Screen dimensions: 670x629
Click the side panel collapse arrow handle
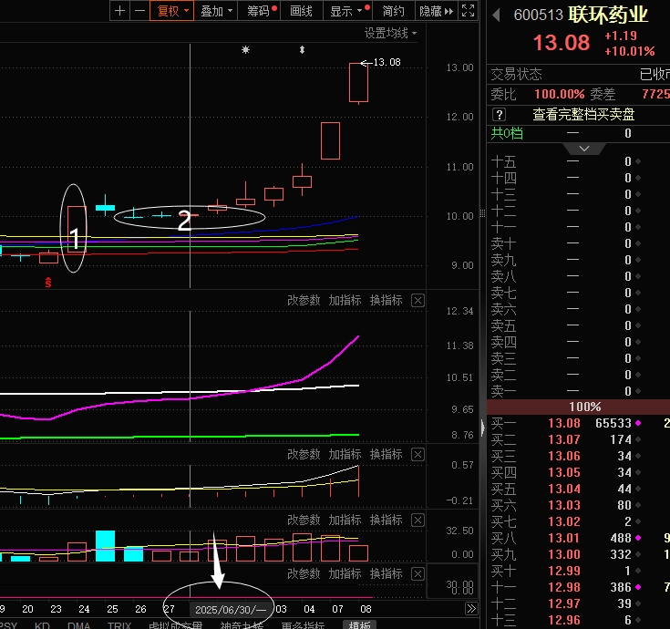click(483, 428)
